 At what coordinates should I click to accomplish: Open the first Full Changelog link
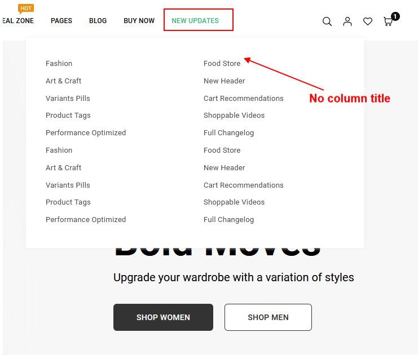pyautogui.click(x=228, y=133)
